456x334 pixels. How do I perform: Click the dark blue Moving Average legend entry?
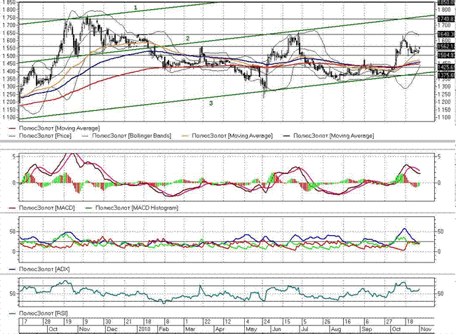[x=334, y=135]
